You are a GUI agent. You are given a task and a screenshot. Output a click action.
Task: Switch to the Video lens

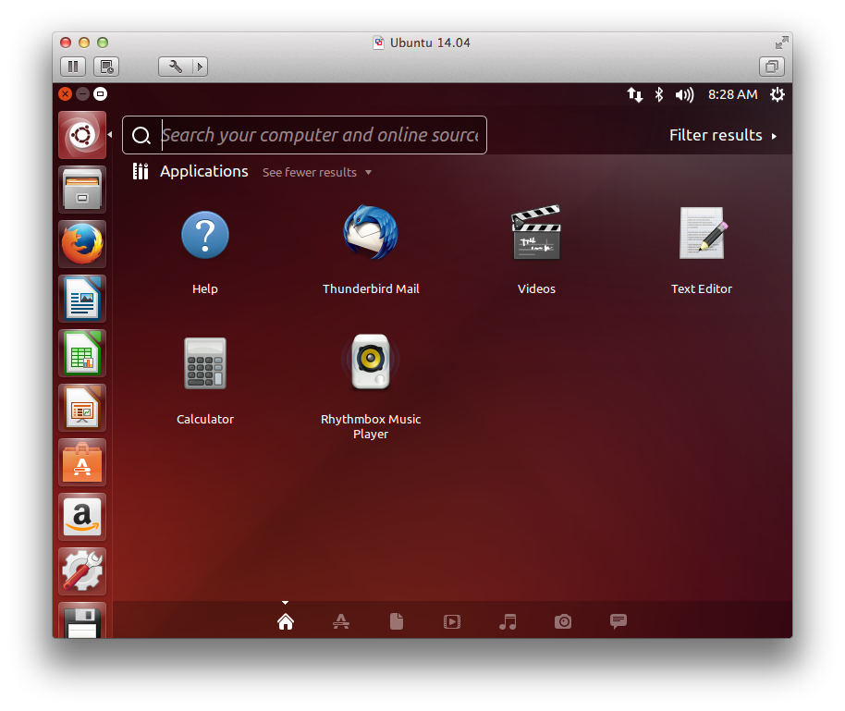click(x=451, y=621)
